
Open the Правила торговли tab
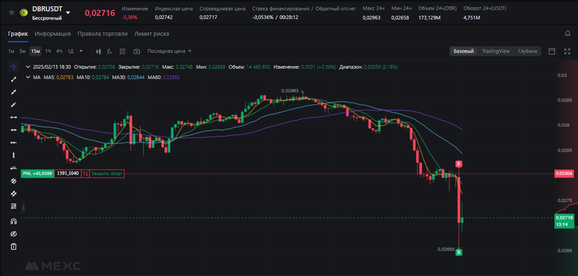(102, 34)
